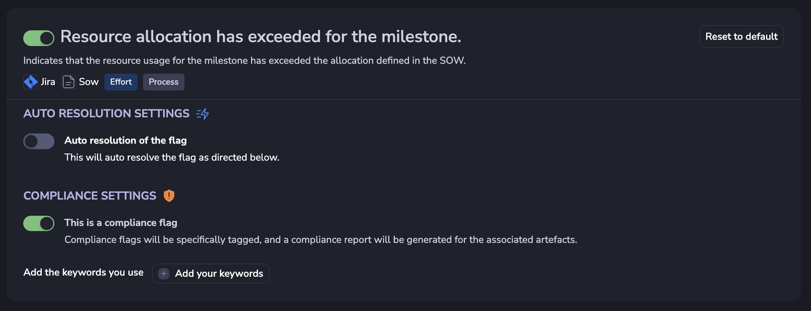Image resolution: width=811 pixels, height=311 pixels.
Task: Enable auto resolution of the flag
Action: [x=39, y=141]
